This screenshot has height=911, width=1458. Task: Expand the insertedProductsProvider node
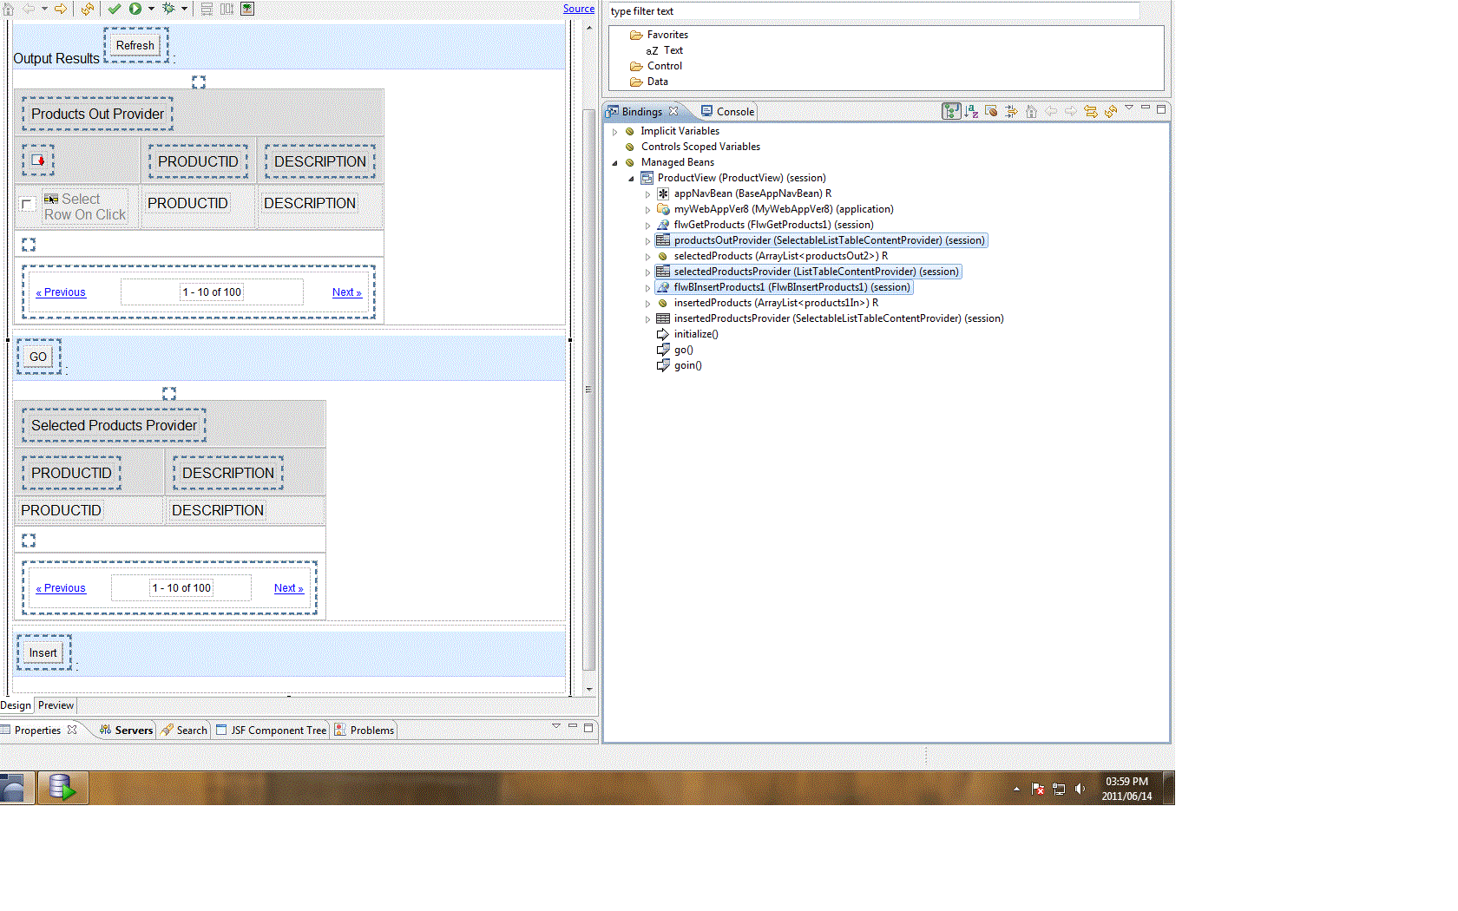coord(647,319)
